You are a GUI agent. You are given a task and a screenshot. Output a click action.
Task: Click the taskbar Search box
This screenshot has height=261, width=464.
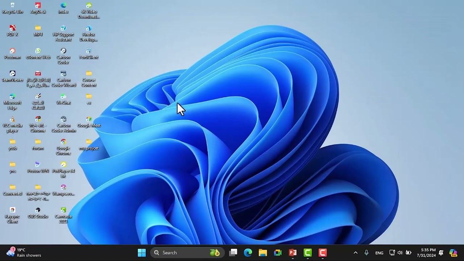click(187, 253)
